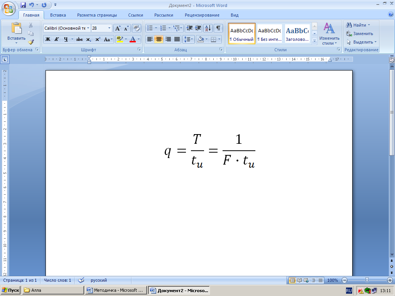Open the Разметка страницы tab
This screenshot has width=395, height=296.
97,15
